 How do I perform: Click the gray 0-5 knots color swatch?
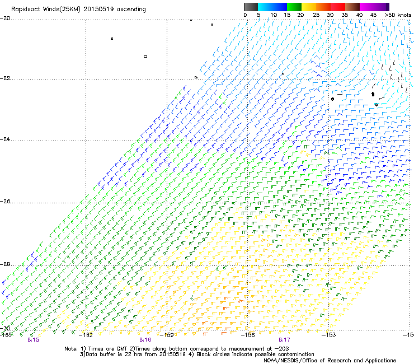tap(251, 7)
